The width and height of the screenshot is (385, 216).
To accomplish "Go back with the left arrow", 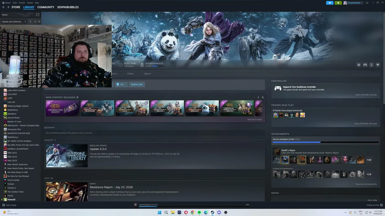I will (x=3, y=7).
